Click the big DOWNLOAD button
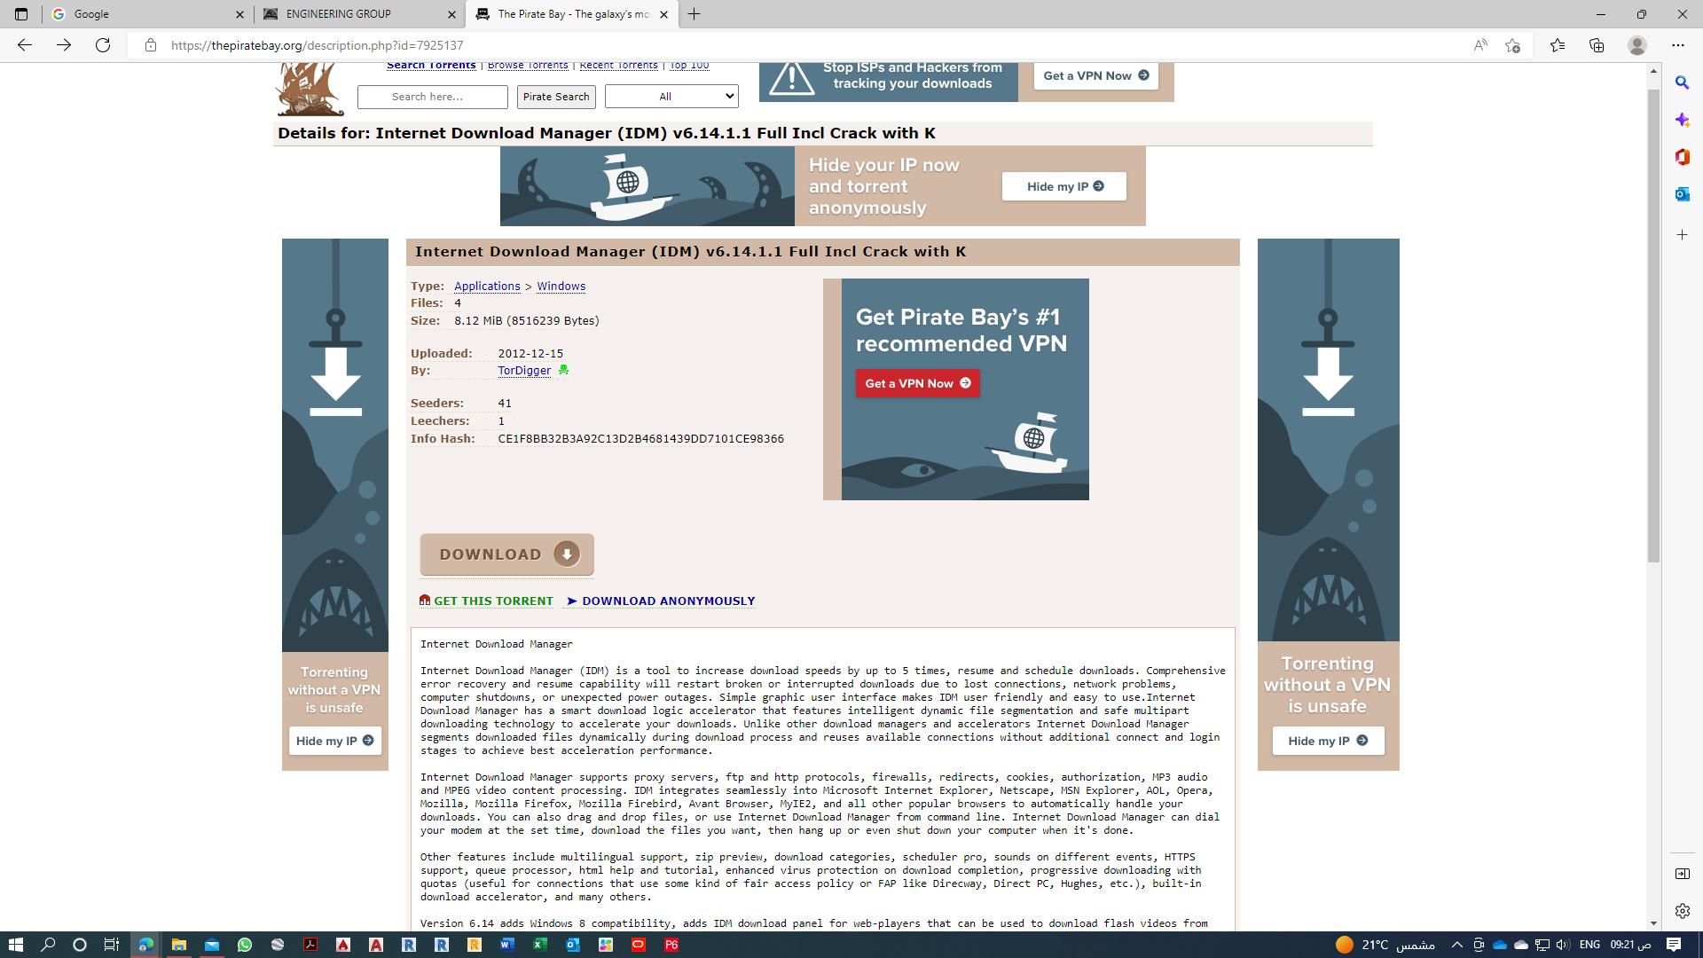Image resolution: width=1703 pixels, height=958 pixels. click(506, 554)
